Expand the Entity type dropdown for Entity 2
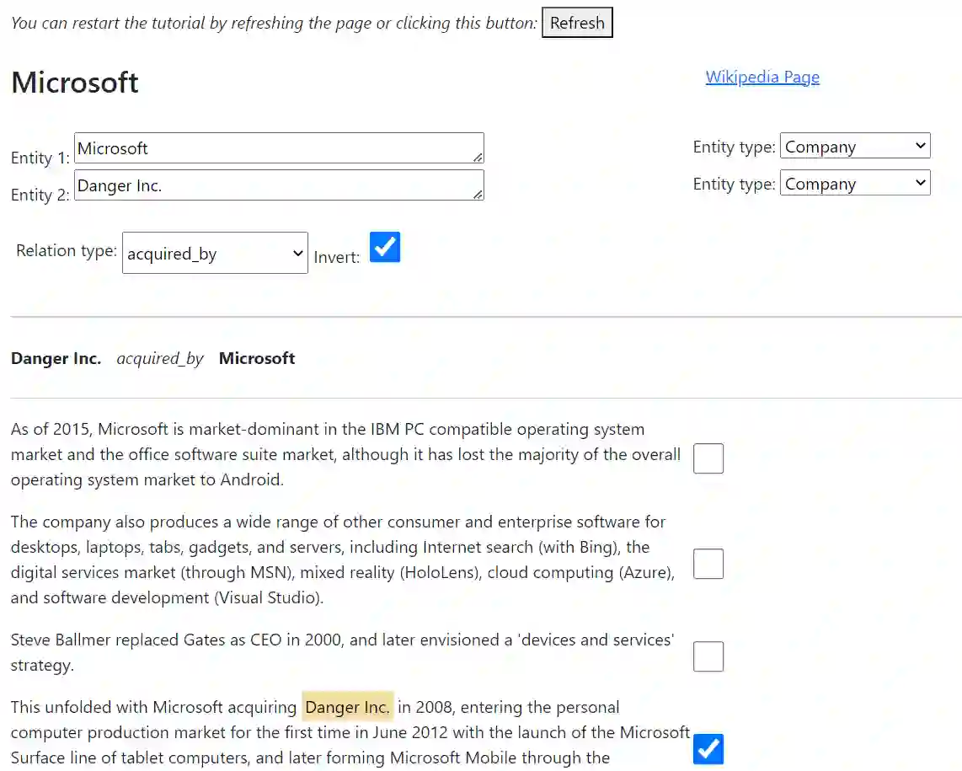The width and height of the screenshot is (962, 771). coord(855,184)
